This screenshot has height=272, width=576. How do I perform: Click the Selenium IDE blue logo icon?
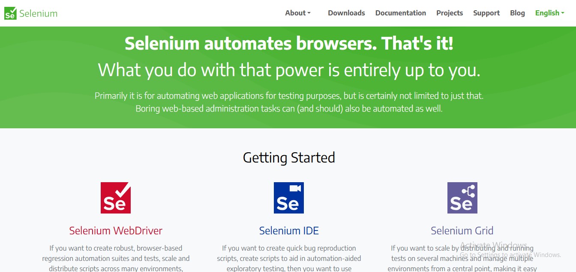click(289, 198)
